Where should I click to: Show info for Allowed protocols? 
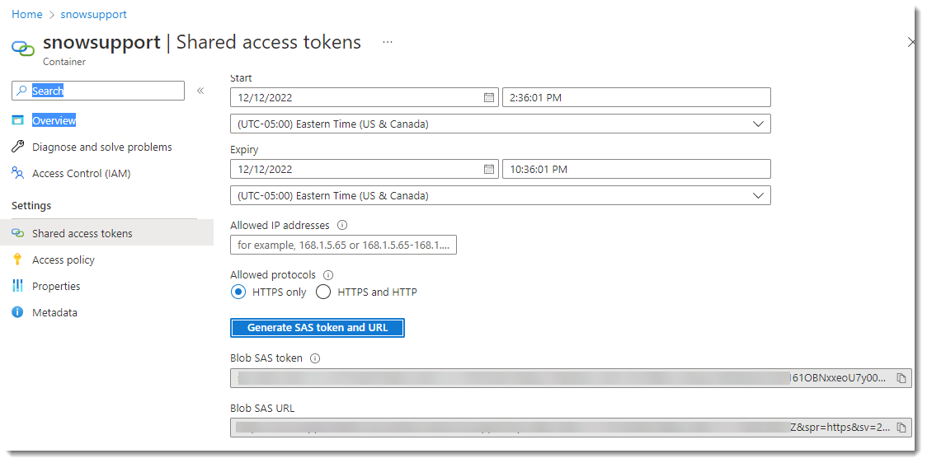point(329,274)
